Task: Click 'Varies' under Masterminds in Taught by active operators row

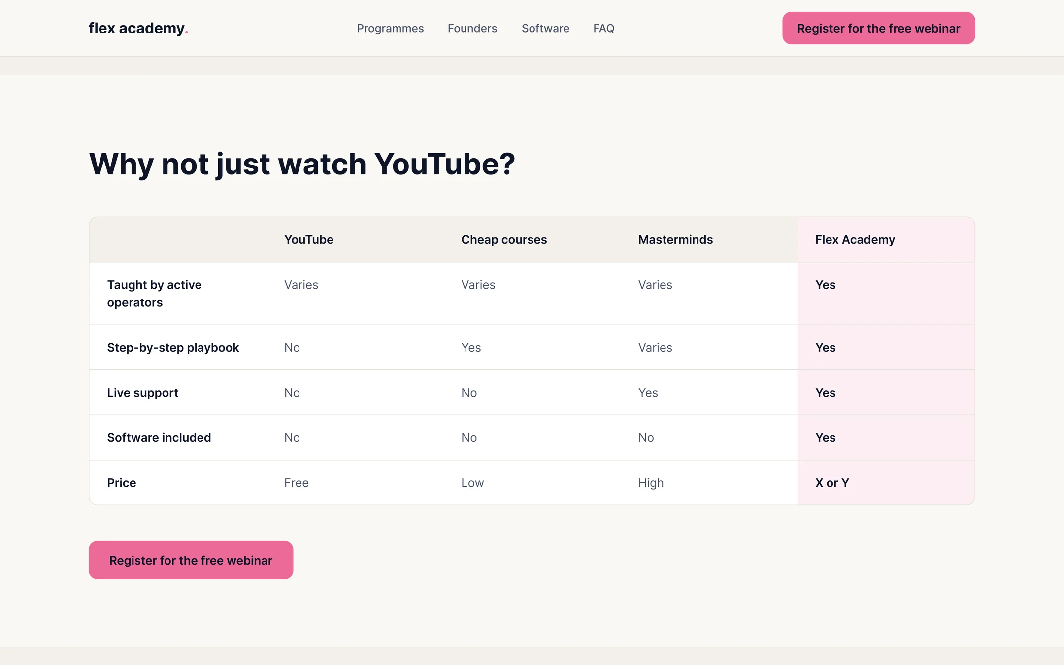Action: (655, 285)
